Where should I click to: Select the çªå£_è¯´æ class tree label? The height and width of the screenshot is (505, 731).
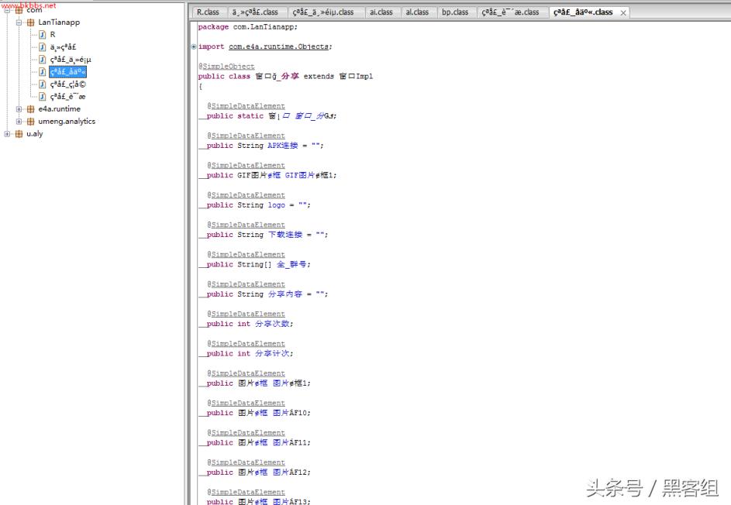pos(68,97)
